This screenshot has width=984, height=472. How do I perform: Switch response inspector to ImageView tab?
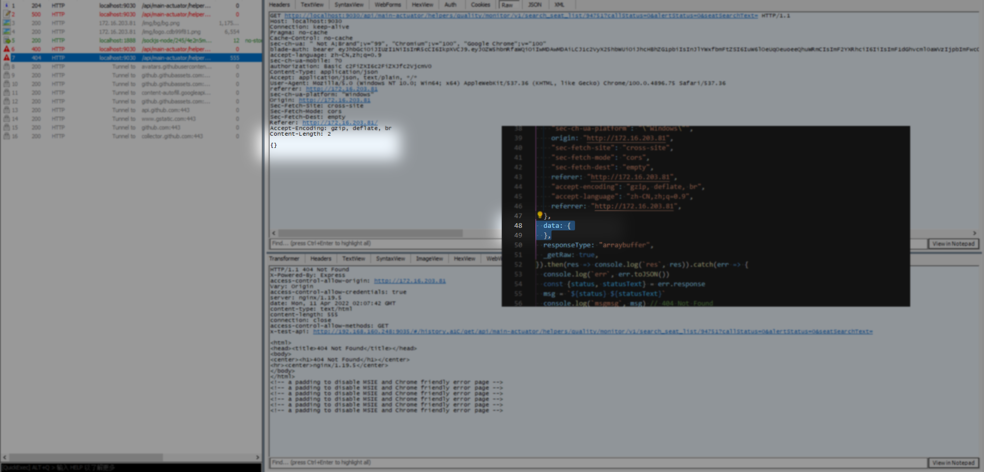click(429, 259)
